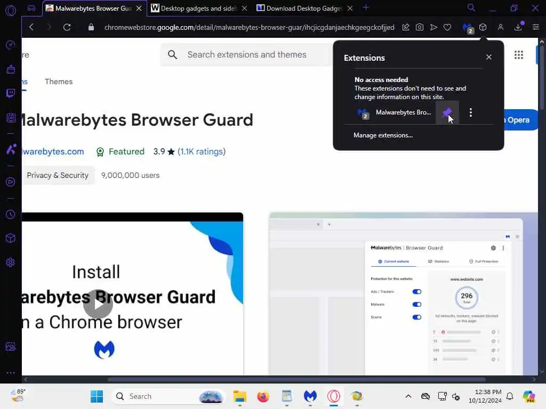Click the Featured badge
This screenshot has height=409, width=546.
(x=120, y=152)
